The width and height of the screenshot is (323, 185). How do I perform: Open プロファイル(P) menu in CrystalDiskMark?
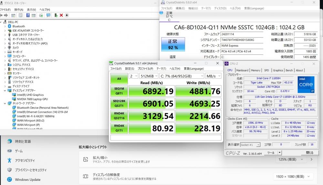point(145,69)
